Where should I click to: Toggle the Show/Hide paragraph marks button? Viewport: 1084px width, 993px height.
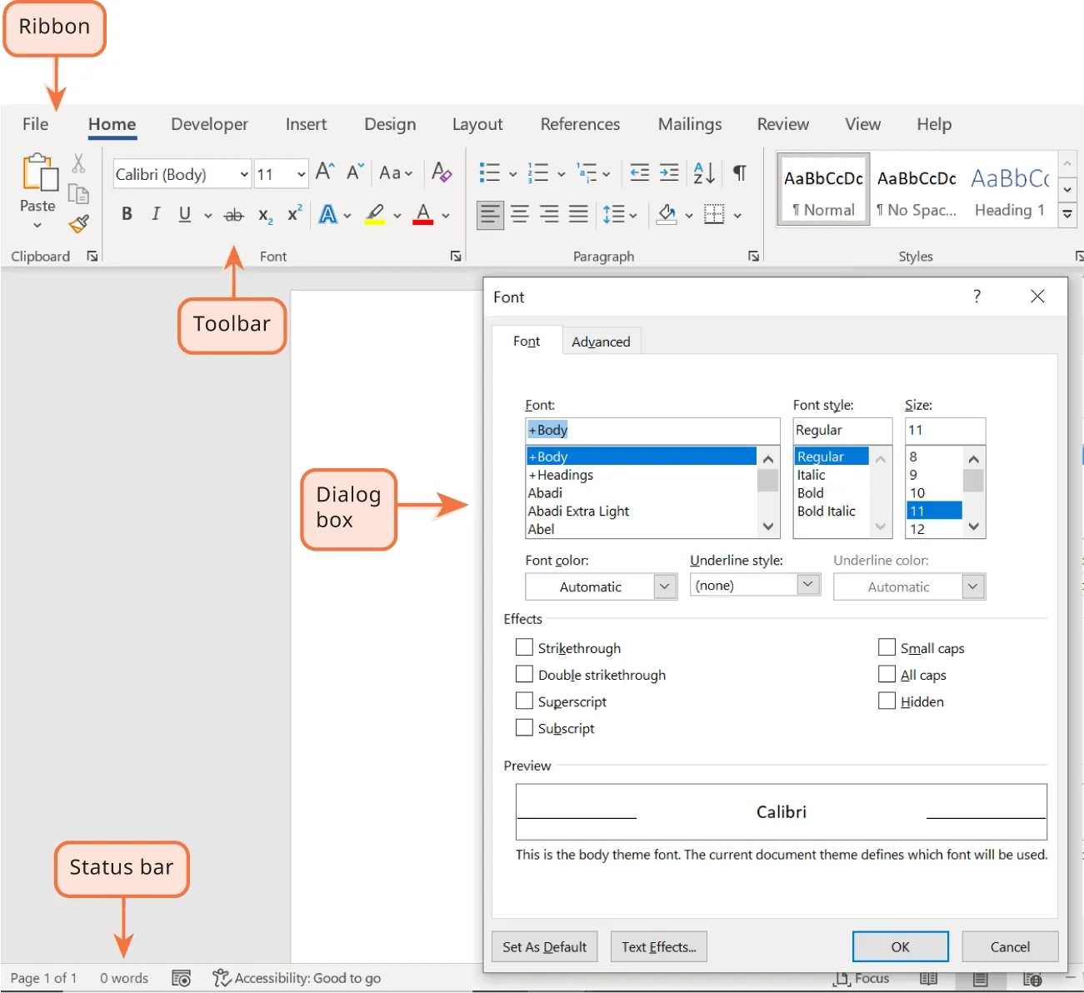coord(738,172)
